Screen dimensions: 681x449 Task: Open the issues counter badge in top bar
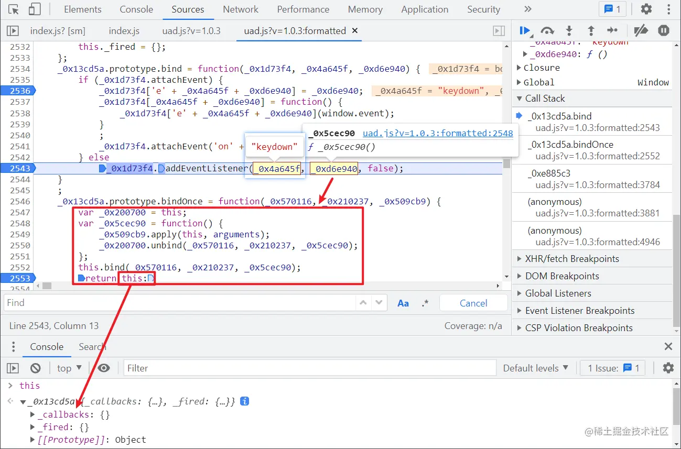[612, 9]
